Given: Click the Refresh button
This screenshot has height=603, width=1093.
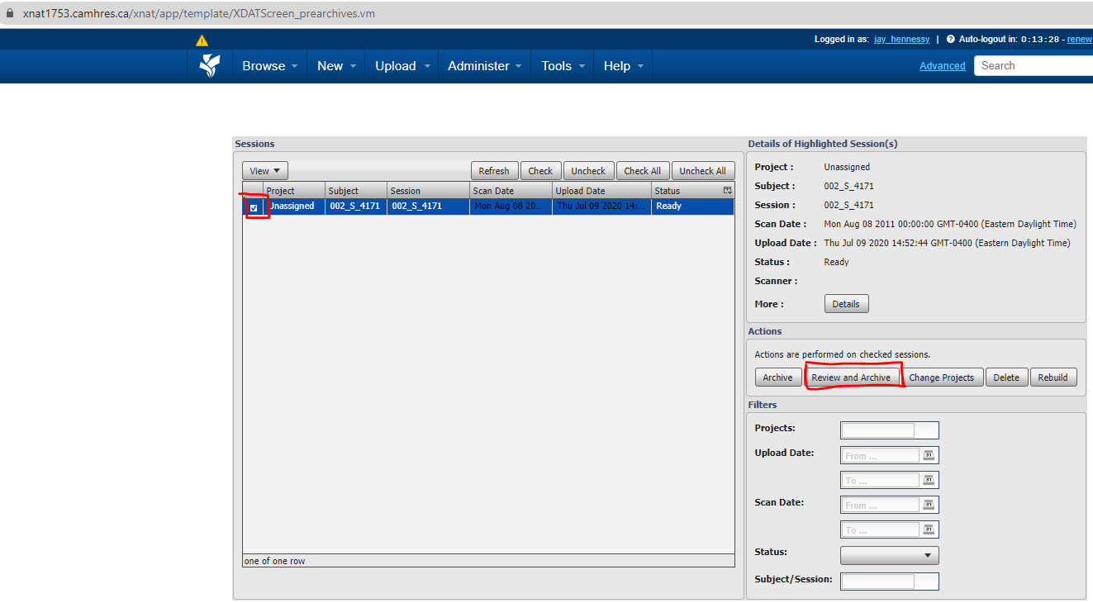Looking at the screenshot, I should coord(494,171).
